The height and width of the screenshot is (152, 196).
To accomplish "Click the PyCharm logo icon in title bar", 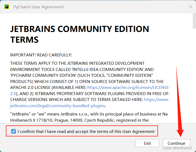I will pyautogui.click(x=7, y=7).
